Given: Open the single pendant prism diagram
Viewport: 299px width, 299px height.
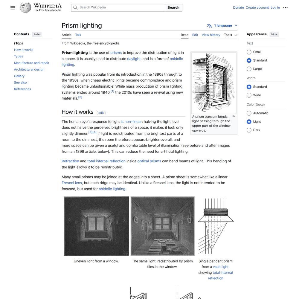Looking at the screenshot, I should pos(216,226).
